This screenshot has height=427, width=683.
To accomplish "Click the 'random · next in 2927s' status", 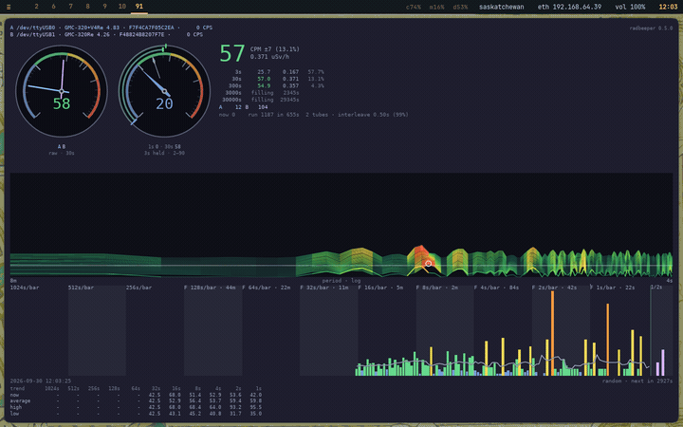I will tap(637, 381).
